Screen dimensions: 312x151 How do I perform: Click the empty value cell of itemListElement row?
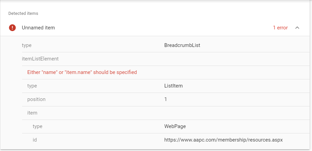click(231, 59)
